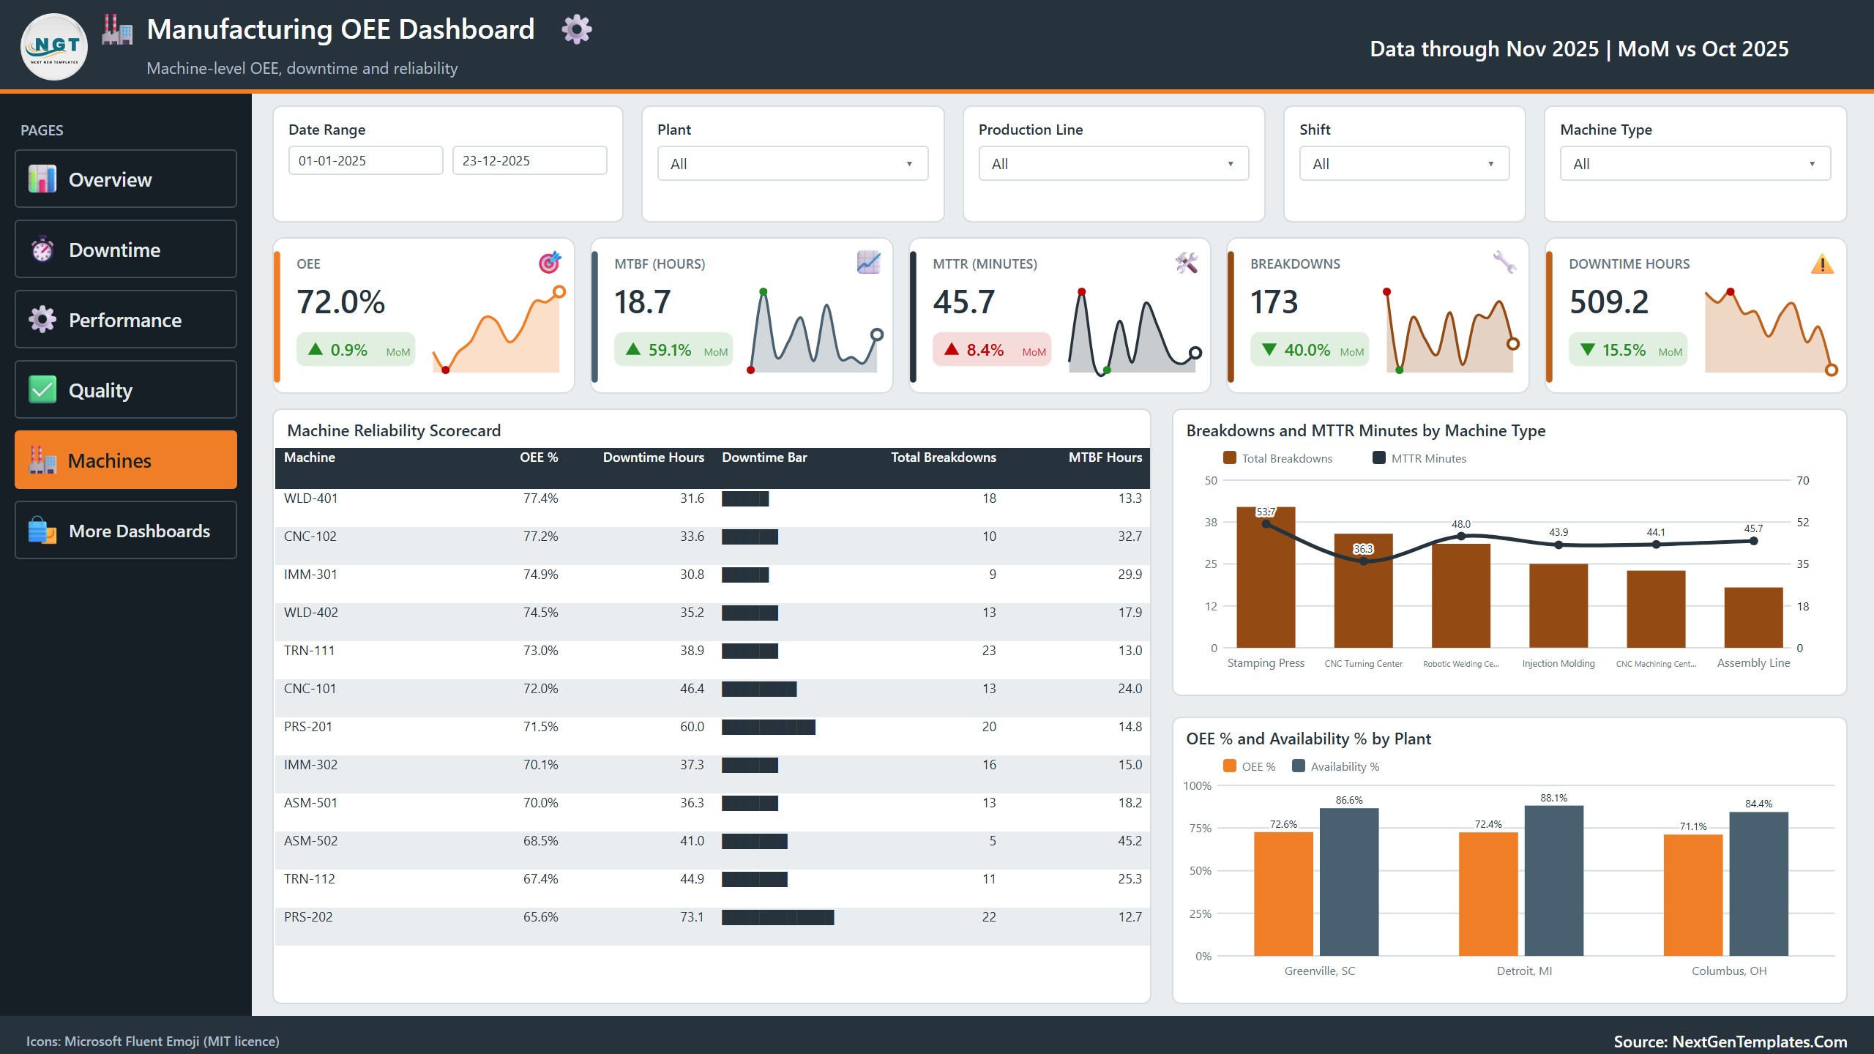This screenshot has width=1874, height=1054.
Task: Sort by OEE % column header
Action: (539, 457)
